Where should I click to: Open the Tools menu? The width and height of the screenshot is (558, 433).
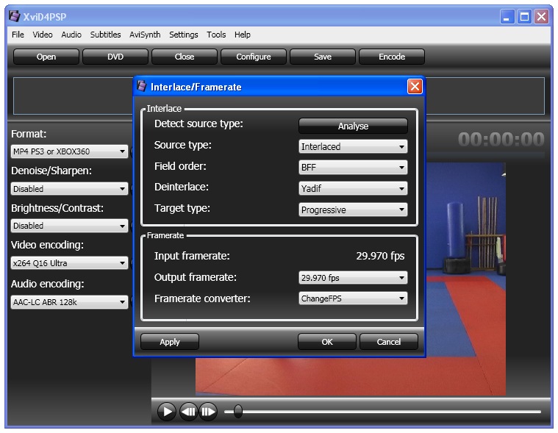[216, 35]
